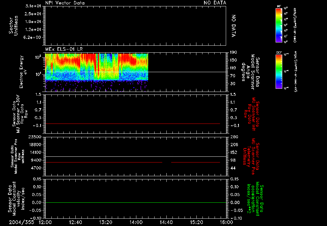Select the "1.9e+01" sector axis value
Viewport: 327px width, 226px height.
[33, 22]
